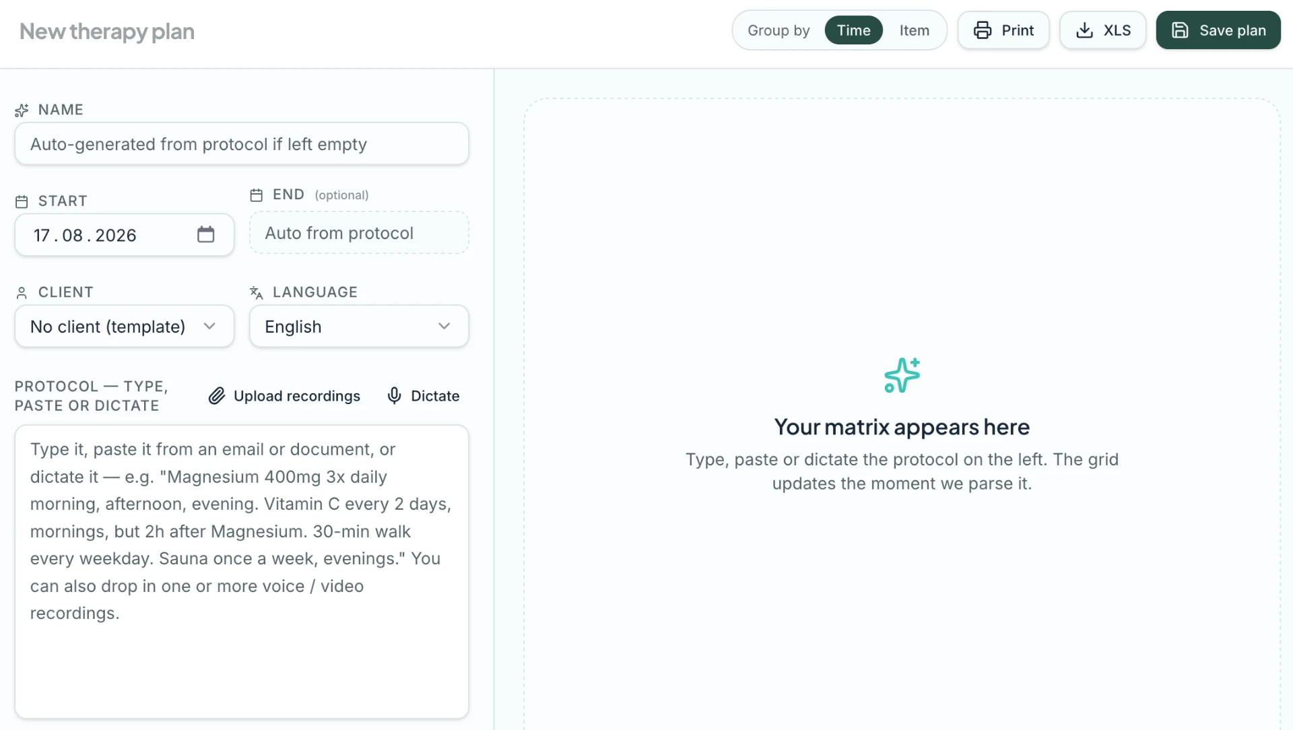Click the teal sparkle icon in matrix placeholder

tap(902, 375)
